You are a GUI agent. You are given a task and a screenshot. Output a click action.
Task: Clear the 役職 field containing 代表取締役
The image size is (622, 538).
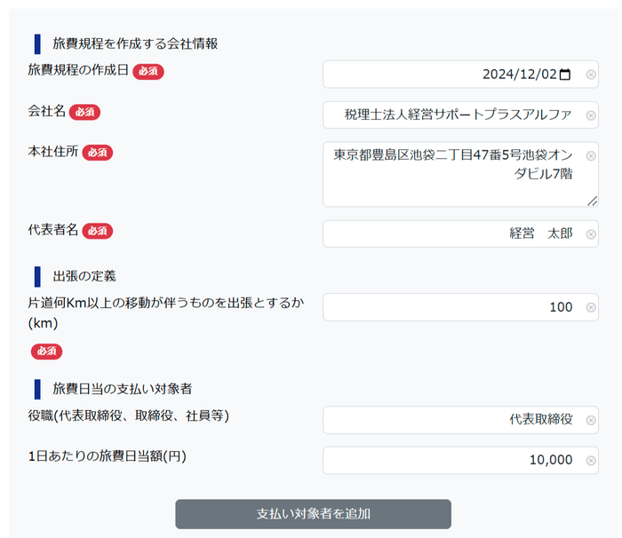(591, 420)
